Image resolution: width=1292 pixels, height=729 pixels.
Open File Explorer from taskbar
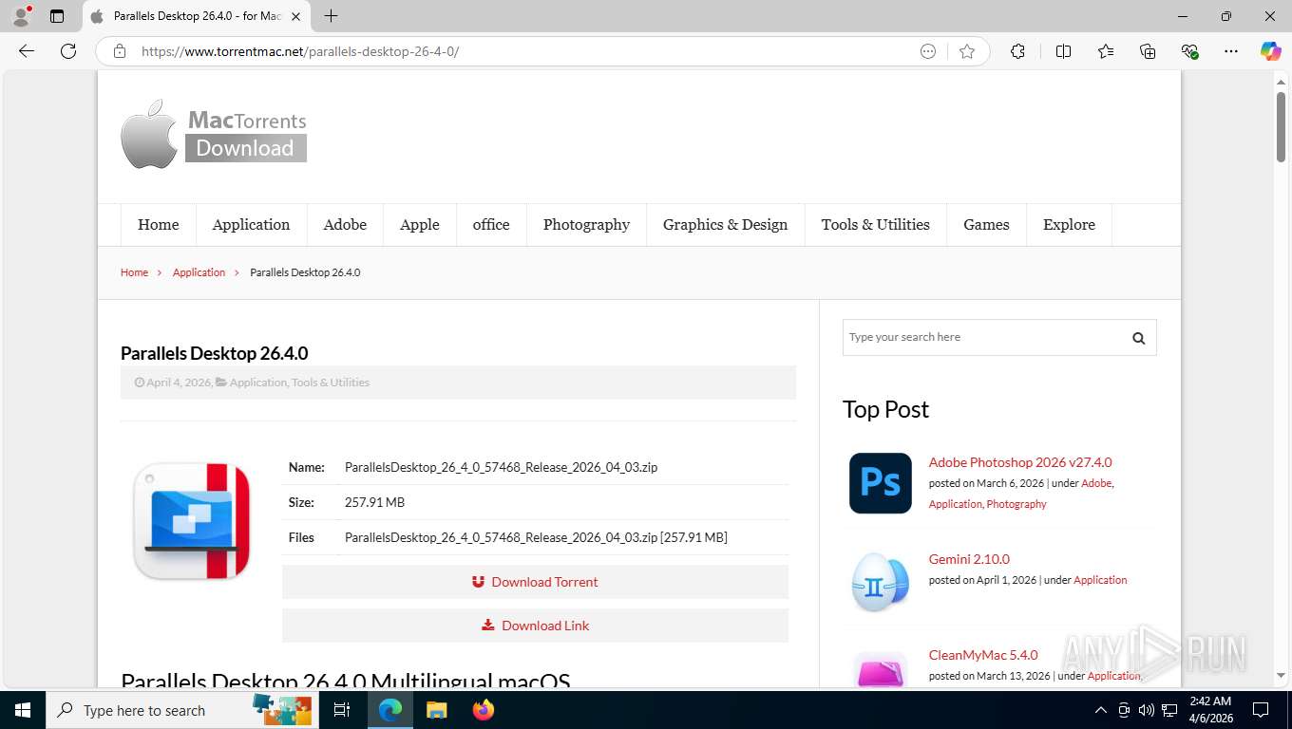[436, 710]
